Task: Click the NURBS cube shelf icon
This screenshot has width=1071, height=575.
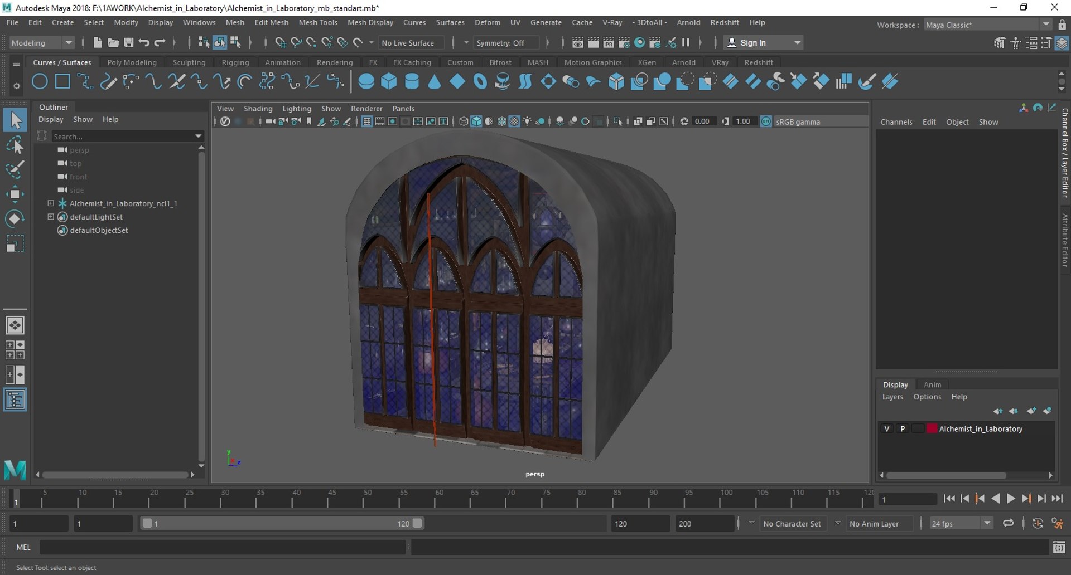Action: pyautogui.click(x=389, y=82)
